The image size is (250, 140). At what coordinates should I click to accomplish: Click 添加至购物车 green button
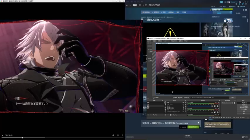[193, 127]
